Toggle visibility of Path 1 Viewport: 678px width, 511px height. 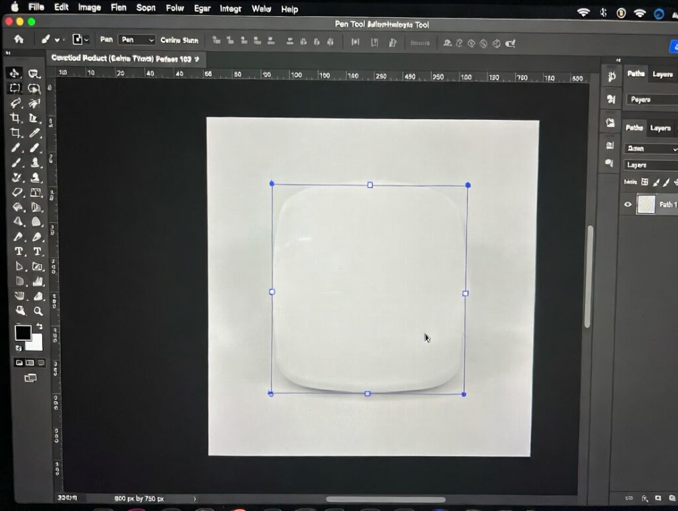pyautogui.click(x=628, y=205)
